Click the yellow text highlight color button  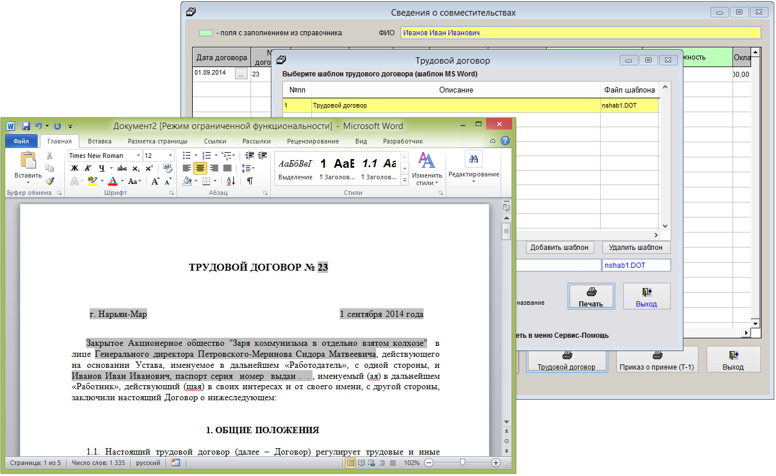[x=92, y=181]
